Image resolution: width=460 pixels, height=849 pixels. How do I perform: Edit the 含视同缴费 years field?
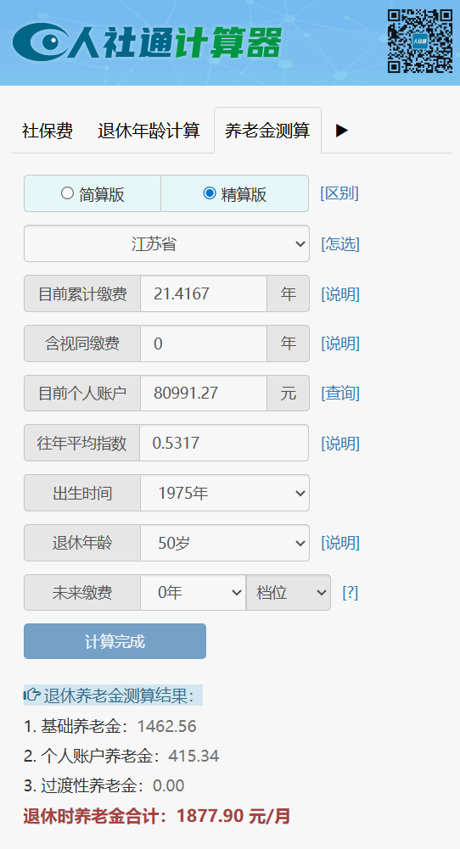click(204, 344)
